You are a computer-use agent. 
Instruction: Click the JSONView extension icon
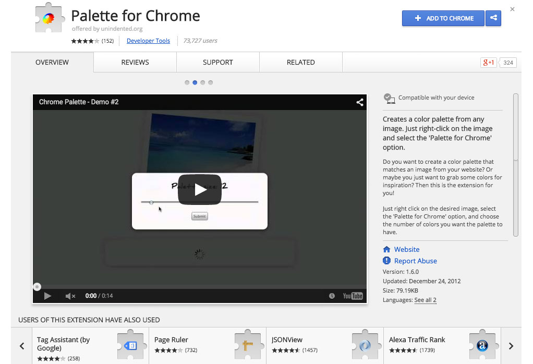click(x=366, y=345)
